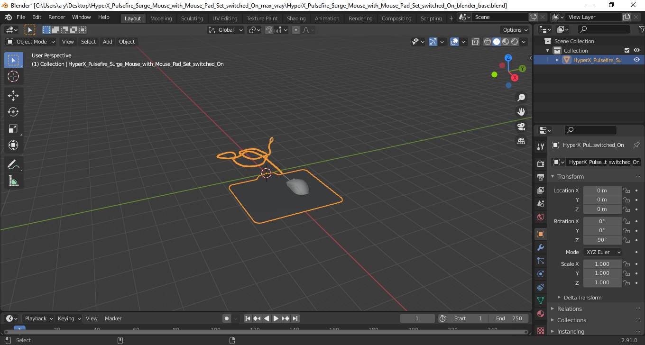This screenshot has width=645, height=345.
Task: Open the Options dropdown
Action: [516, 30]
